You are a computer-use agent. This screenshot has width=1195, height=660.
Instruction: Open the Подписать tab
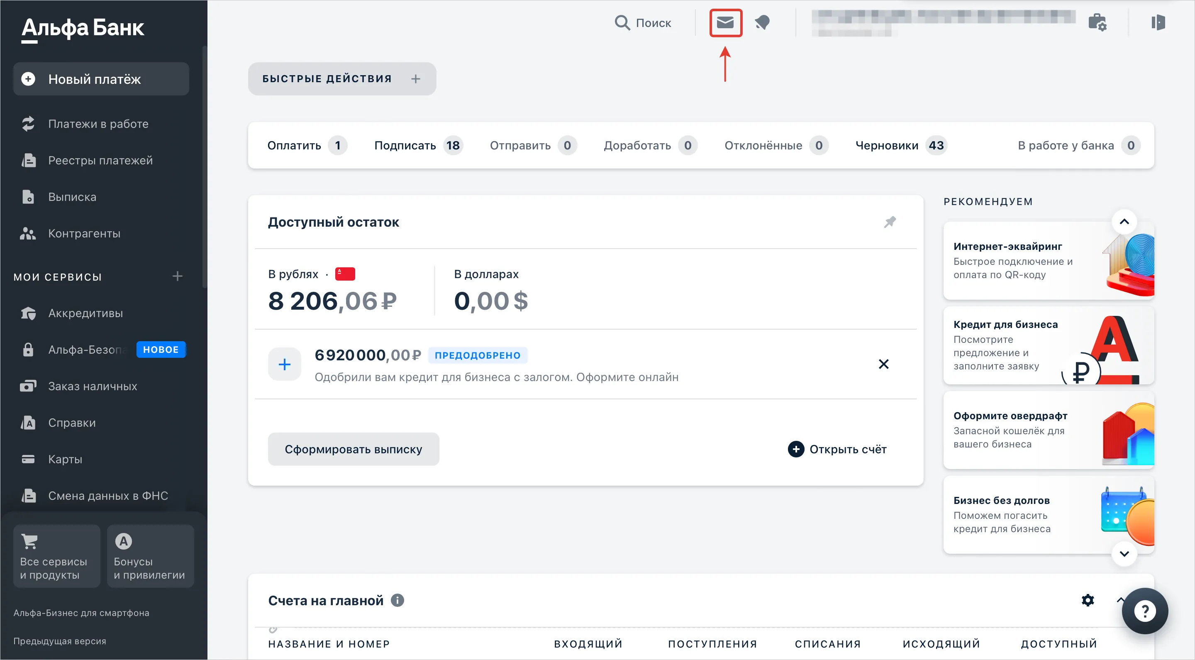point(418,146)
